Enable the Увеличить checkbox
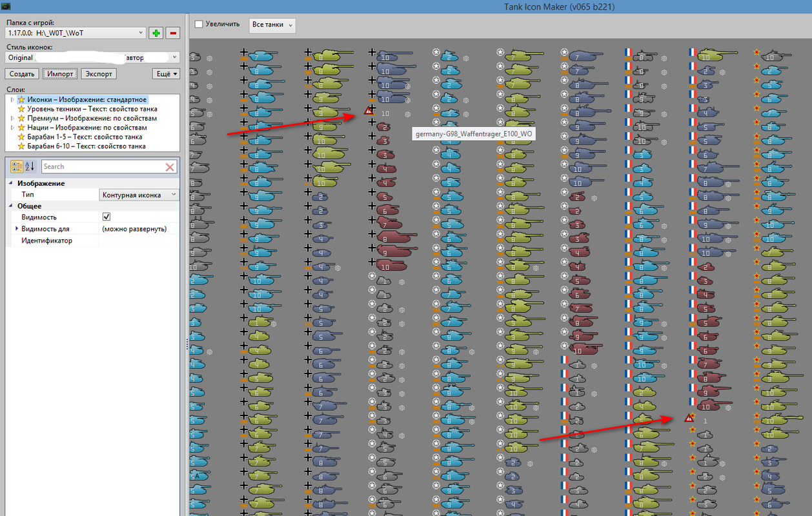Viewport: 812px width, 516px height. (x=199, y=25)
